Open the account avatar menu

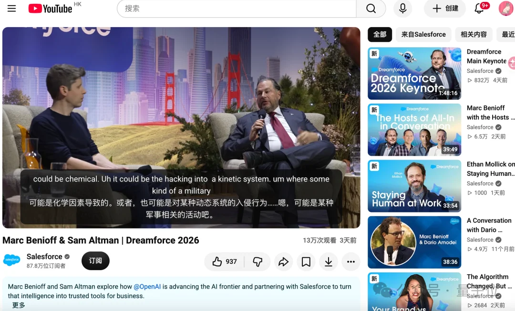point(506,9)
